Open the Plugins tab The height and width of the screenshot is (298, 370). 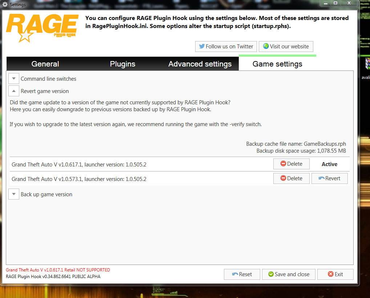click(122, 64)
